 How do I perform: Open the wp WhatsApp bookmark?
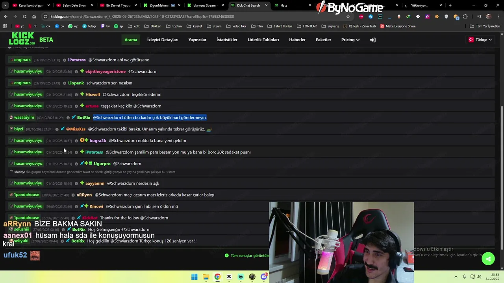tap(73, 26)
